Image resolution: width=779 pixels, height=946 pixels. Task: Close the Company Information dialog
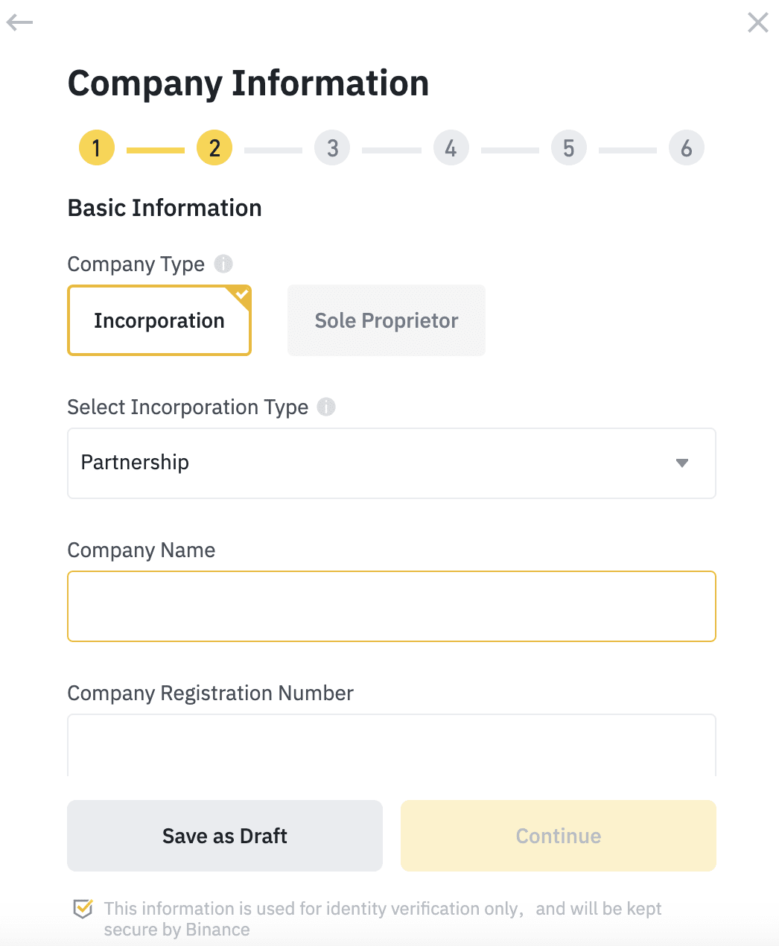pos(758,22)
